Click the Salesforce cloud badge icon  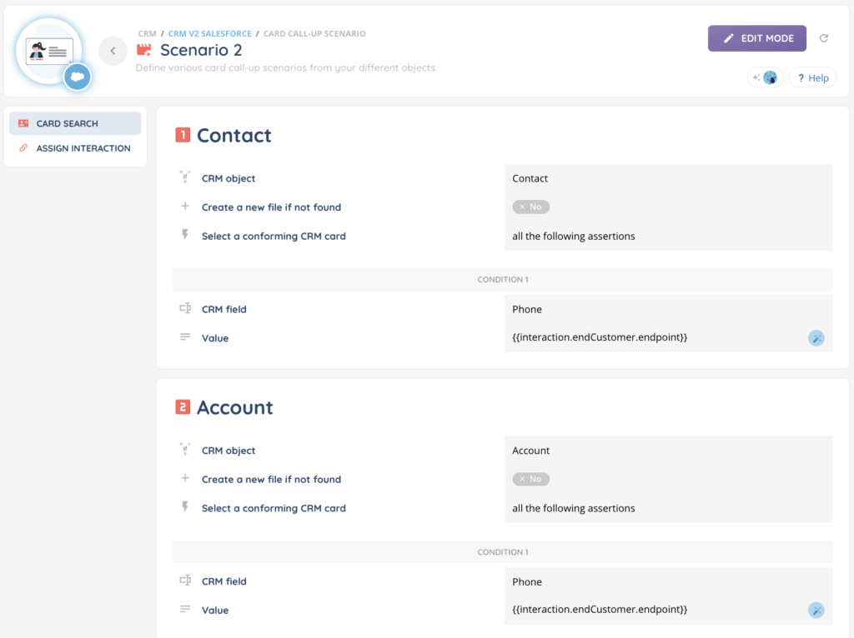pyautogui.click(x=78, y=77)
